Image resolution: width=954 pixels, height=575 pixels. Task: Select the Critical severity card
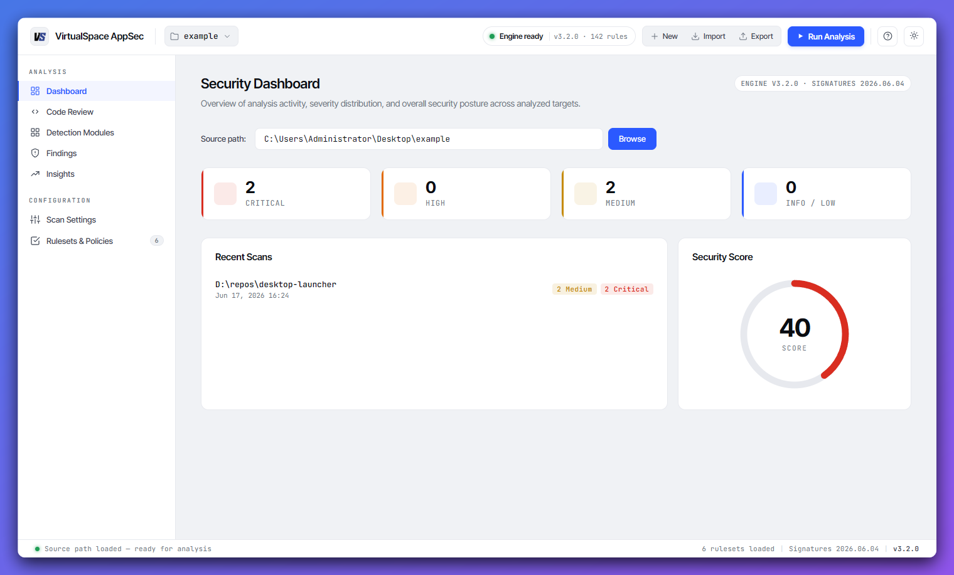tap(286, 194)
